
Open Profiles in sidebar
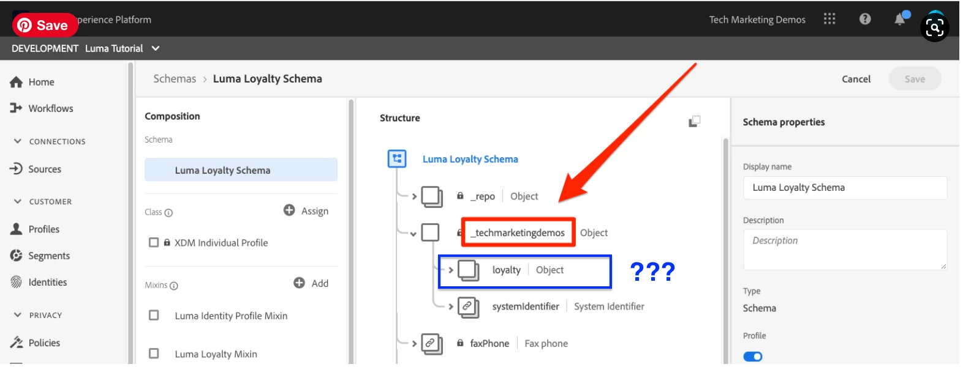44,229
